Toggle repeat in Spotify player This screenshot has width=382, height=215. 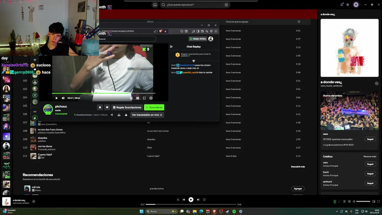(x=204, y=199)
